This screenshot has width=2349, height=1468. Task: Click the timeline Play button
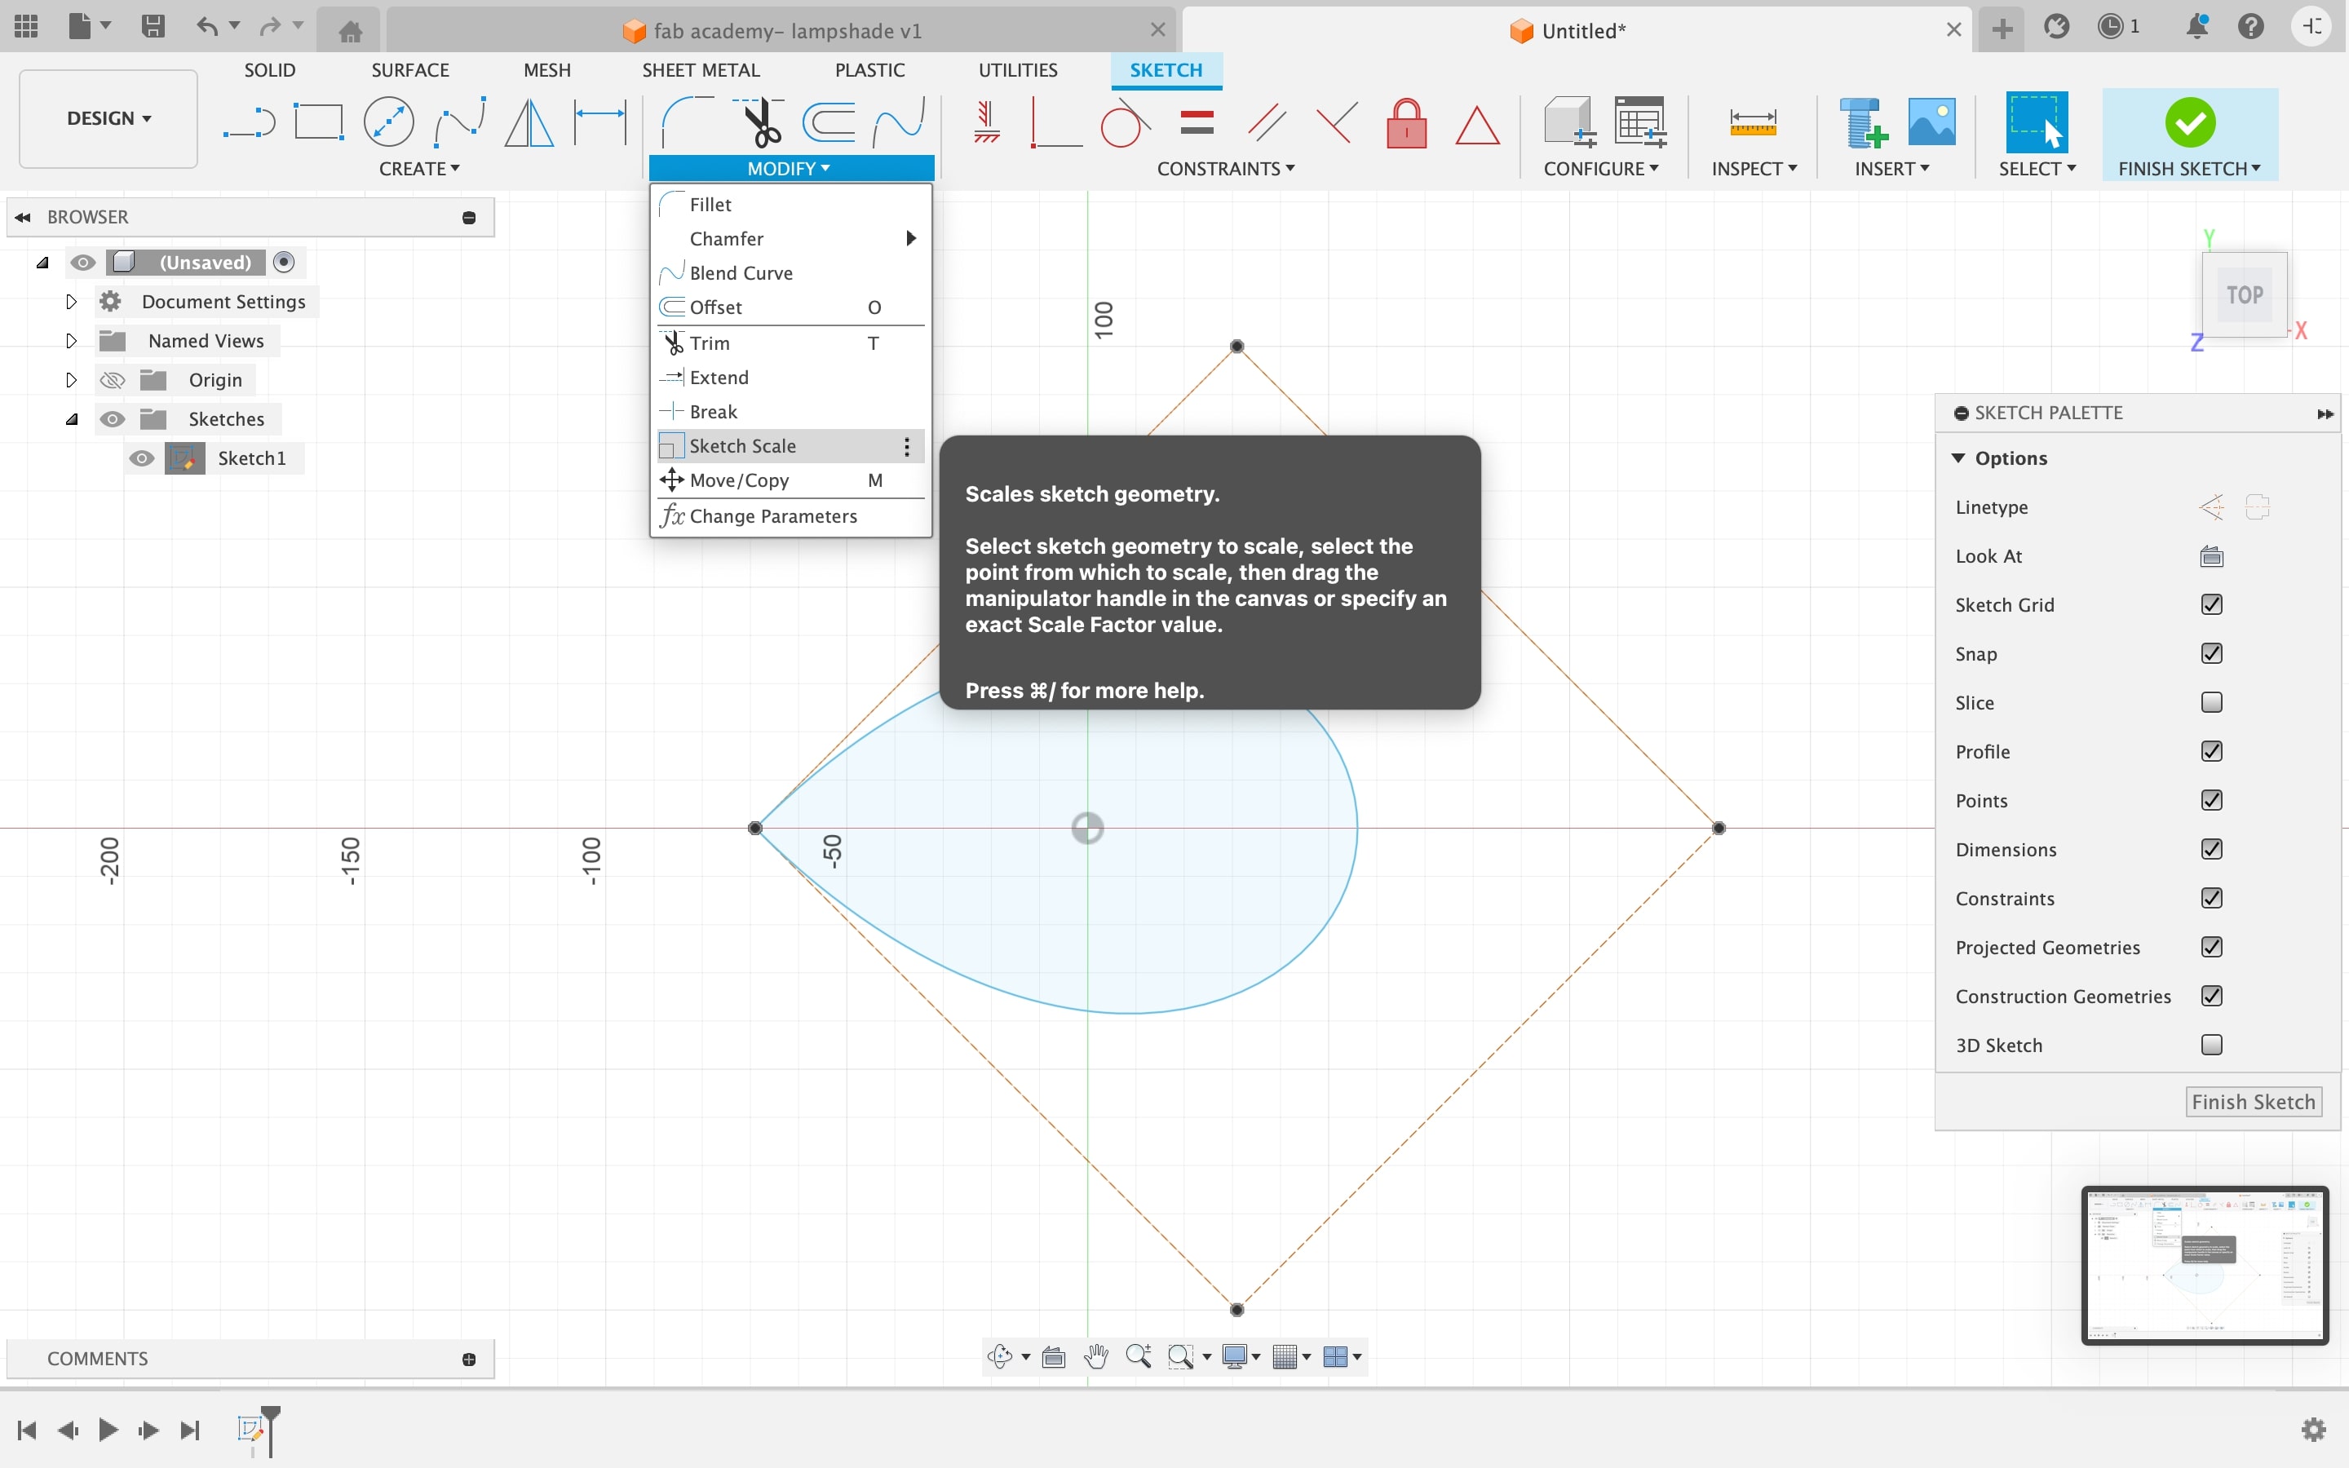coord(108,1429)
